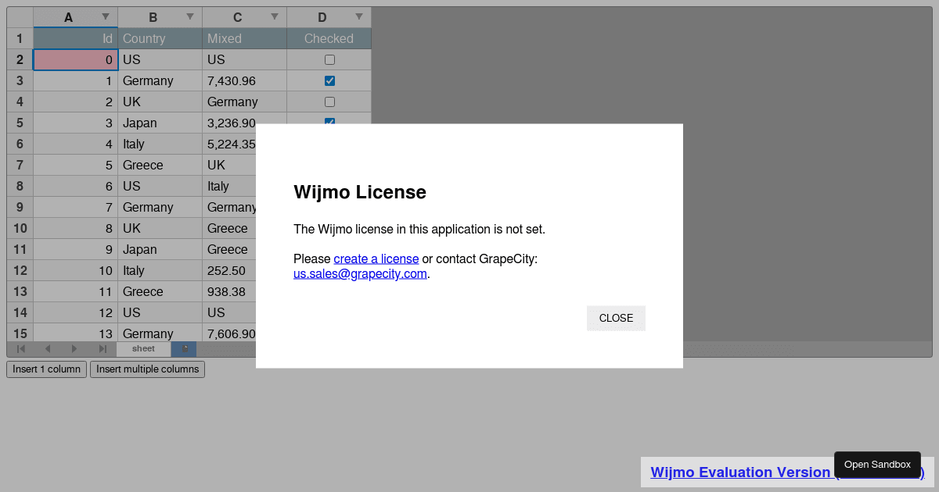Expand column C filter dropdown

pyautogui.click(x=275, y=17)
